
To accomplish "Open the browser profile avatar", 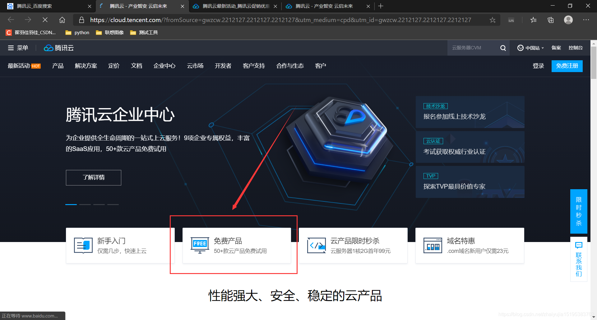I will [x=568, y=20].
